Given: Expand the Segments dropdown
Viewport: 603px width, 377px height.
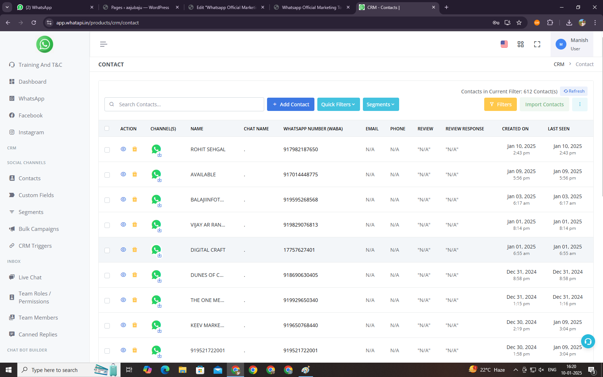Looking at the screenshot, I should (x=381, y=104).
